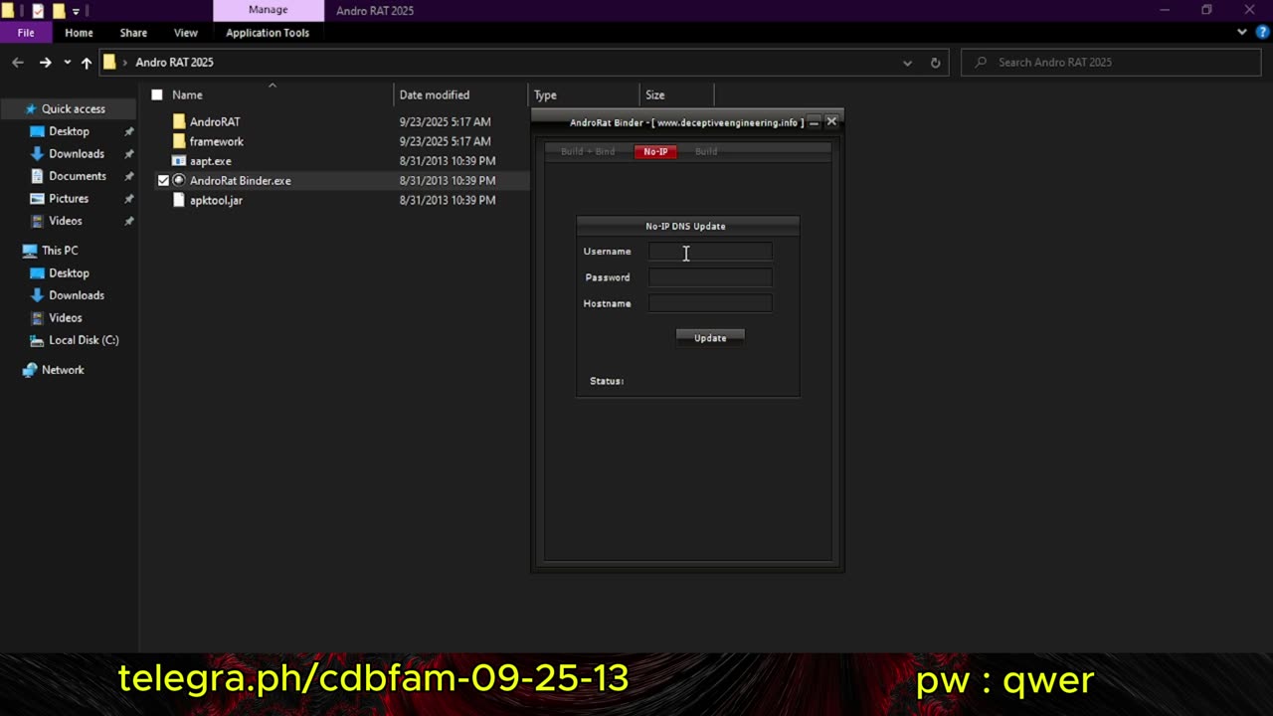
Task: Click the apktool.jar file icon
Action: coord(179,200)
